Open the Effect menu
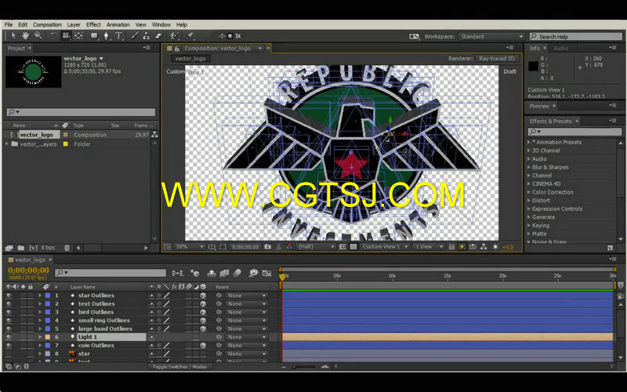This screenshot has height=392, width=627. 93,25
